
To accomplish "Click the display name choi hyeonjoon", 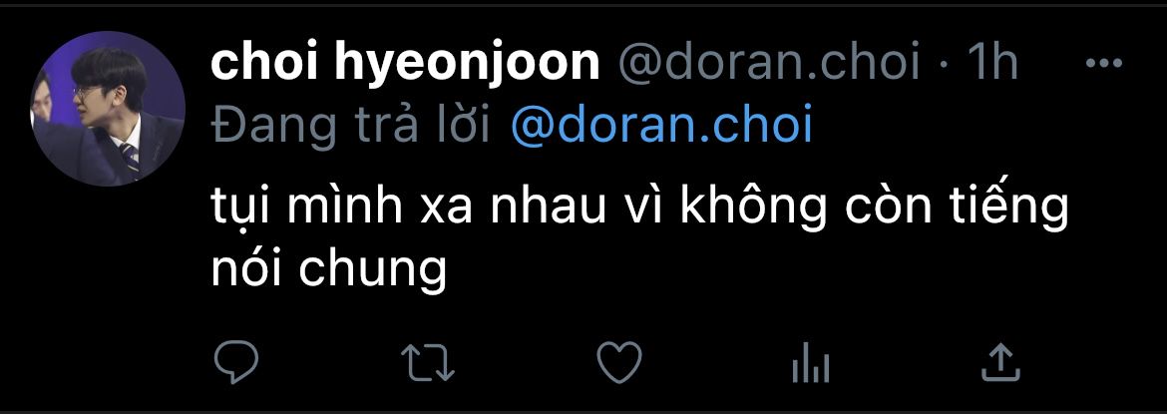I will point(405,64).
